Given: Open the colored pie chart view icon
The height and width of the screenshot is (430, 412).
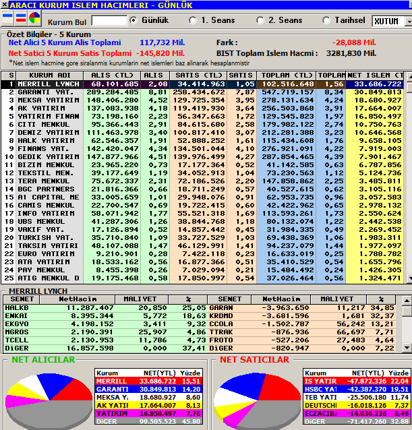Looking at the screenshot, I should point(34,18).
